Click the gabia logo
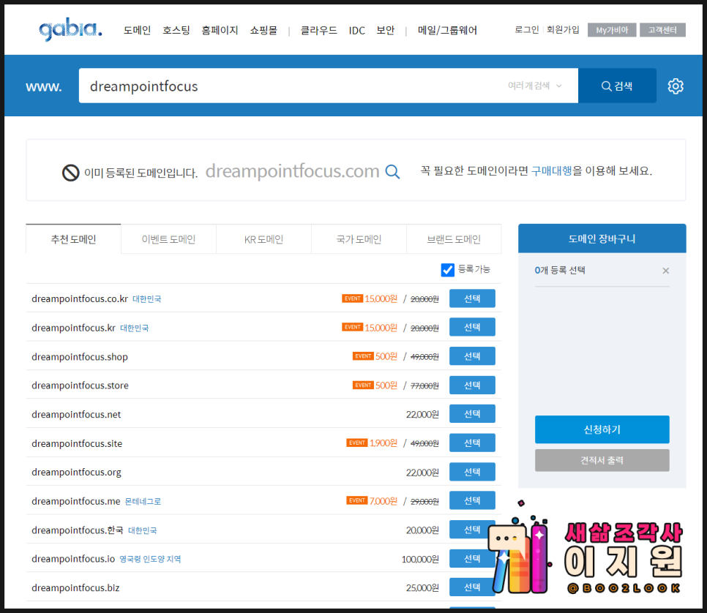Screen dimensions: 707x613 [70, 30]
